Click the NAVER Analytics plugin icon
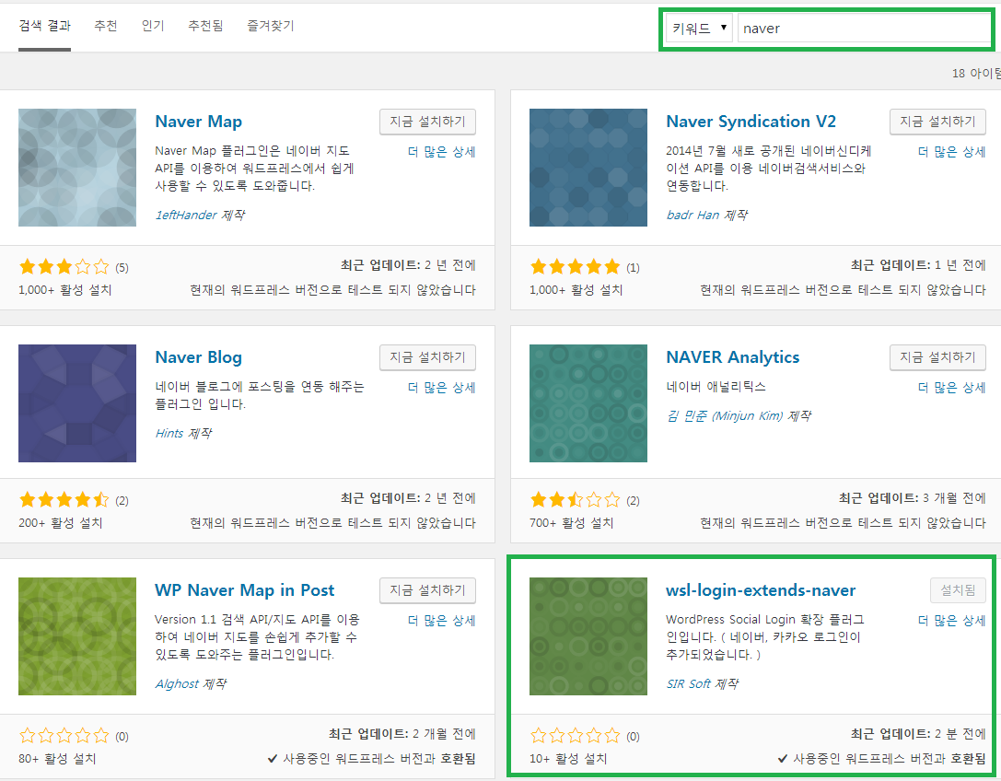1001x781 pixels. [588, 403]
